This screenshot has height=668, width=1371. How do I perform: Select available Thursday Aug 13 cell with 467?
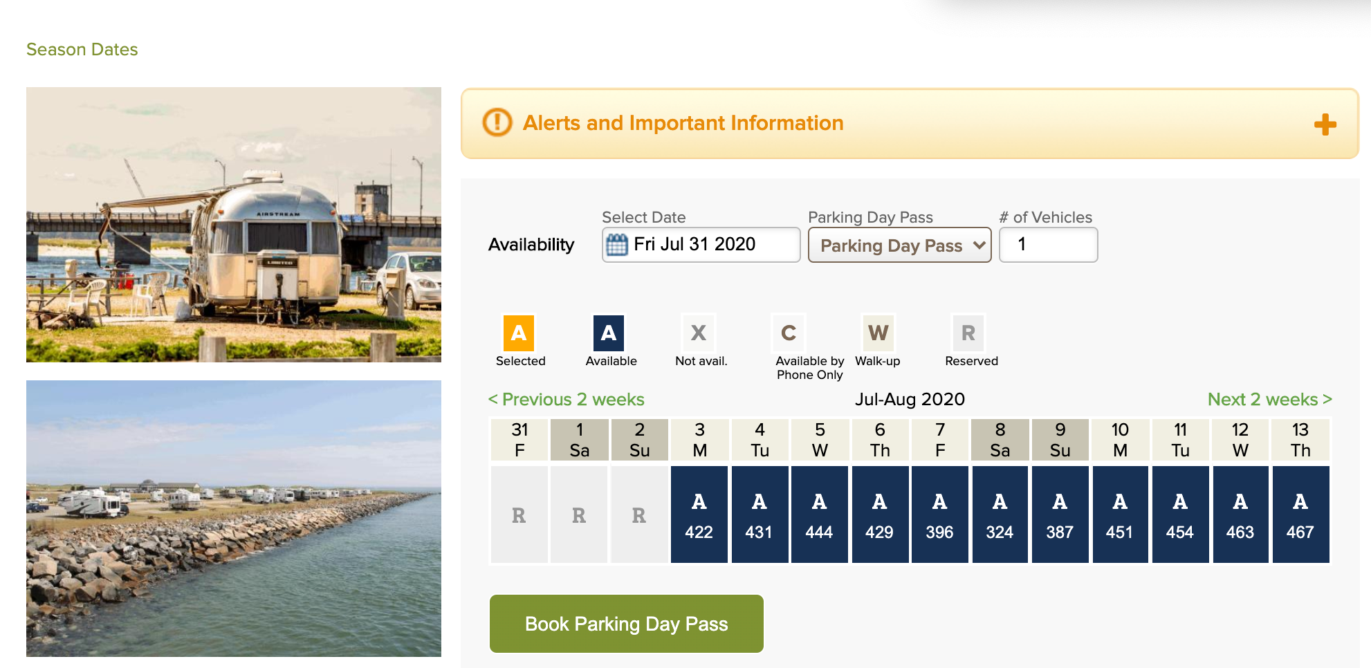pyautogui.click(x=1300, y=514)
